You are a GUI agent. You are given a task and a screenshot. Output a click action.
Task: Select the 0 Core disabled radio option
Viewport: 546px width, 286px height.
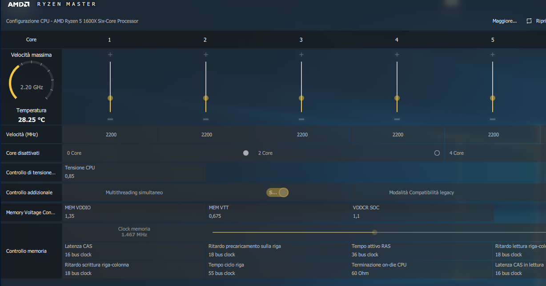coord(246,153)
